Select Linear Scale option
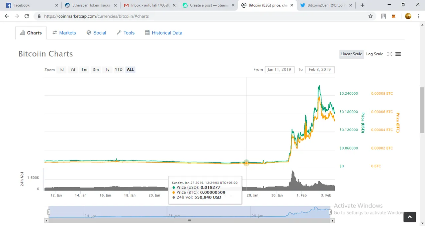This screenshot has height=226, width=425. pos(351,54)
